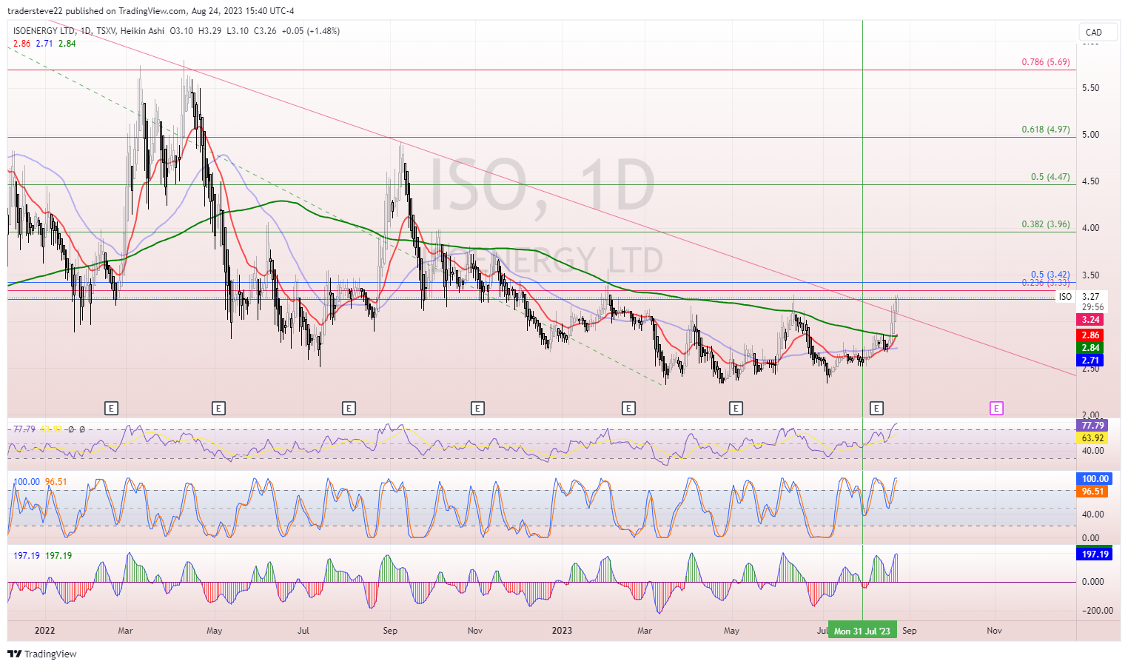Select the blue 0.5 (3.42) Fibonacci label

[1050, 275]
